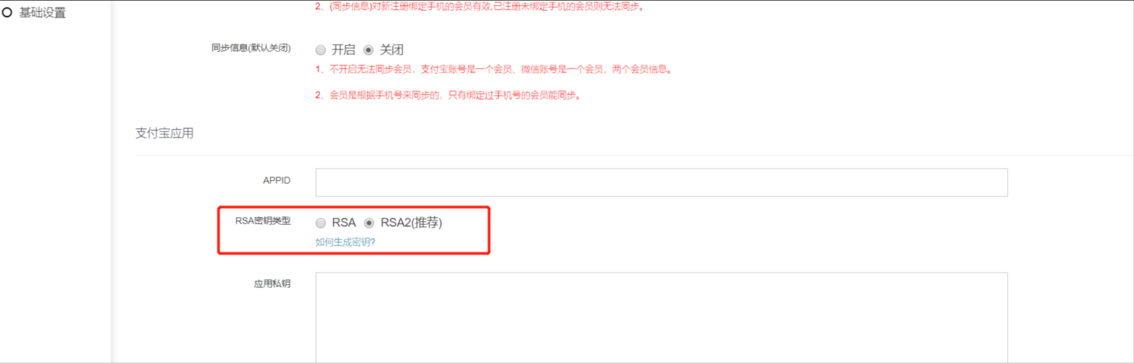
Task: Click the APPID field label
Action: click(x=277, y=180)
